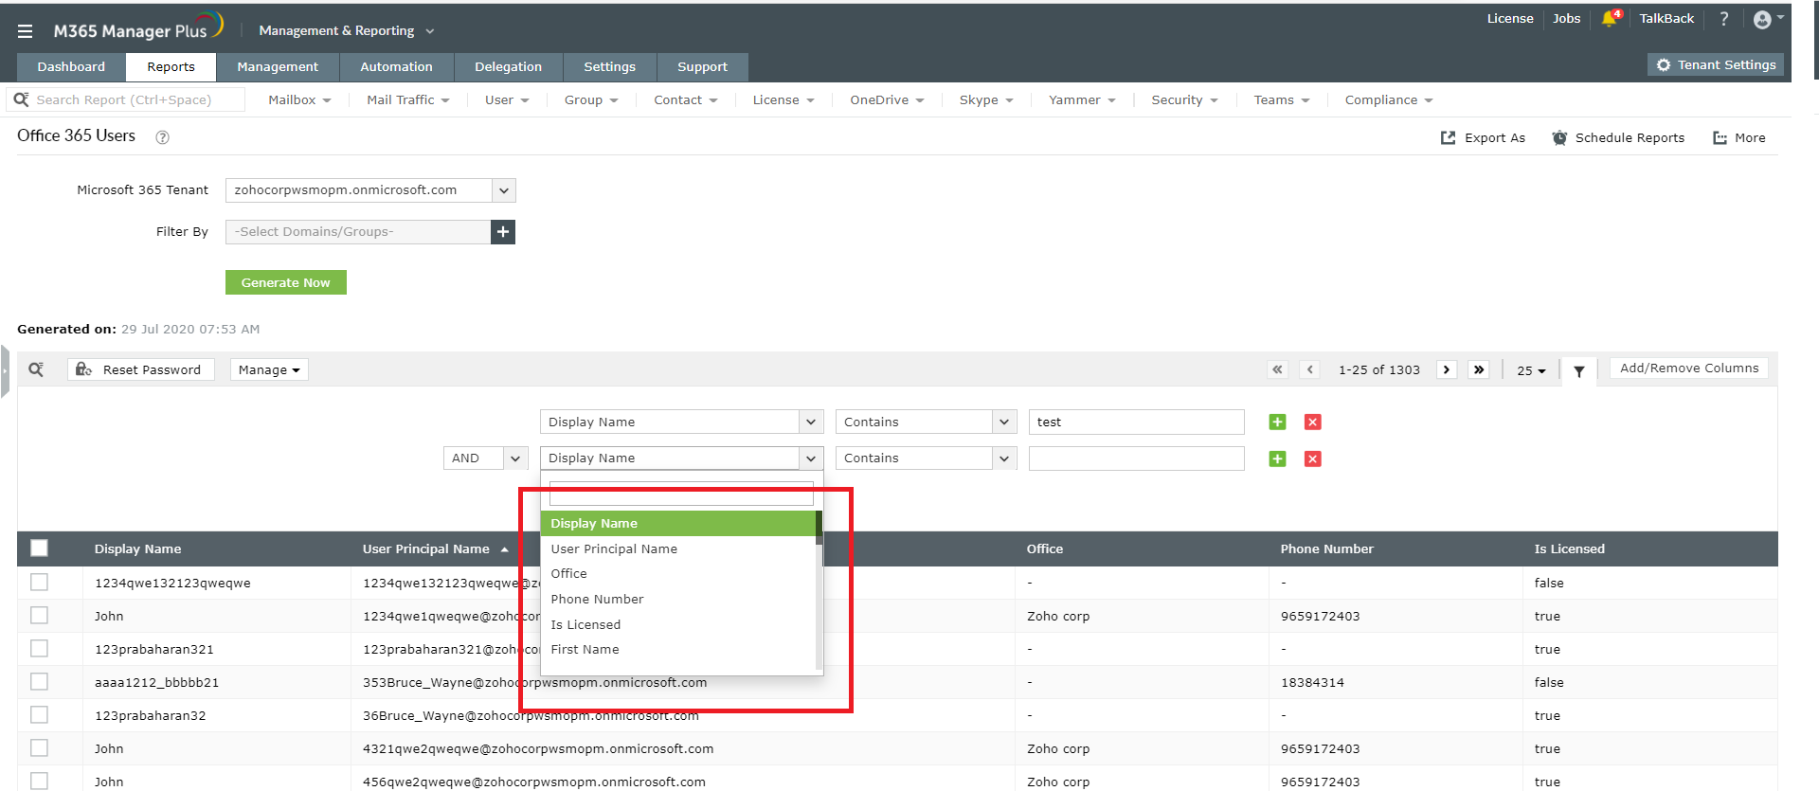Screen dimensions: 1819x791
Task: Open the More options menu
Action: pyautogui.click(x=1739, y=137)
